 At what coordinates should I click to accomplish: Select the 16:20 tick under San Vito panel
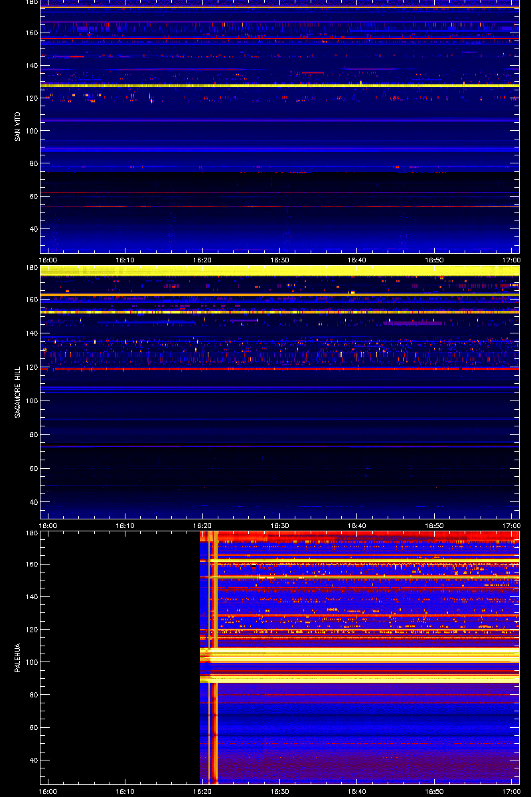(202, 260)
